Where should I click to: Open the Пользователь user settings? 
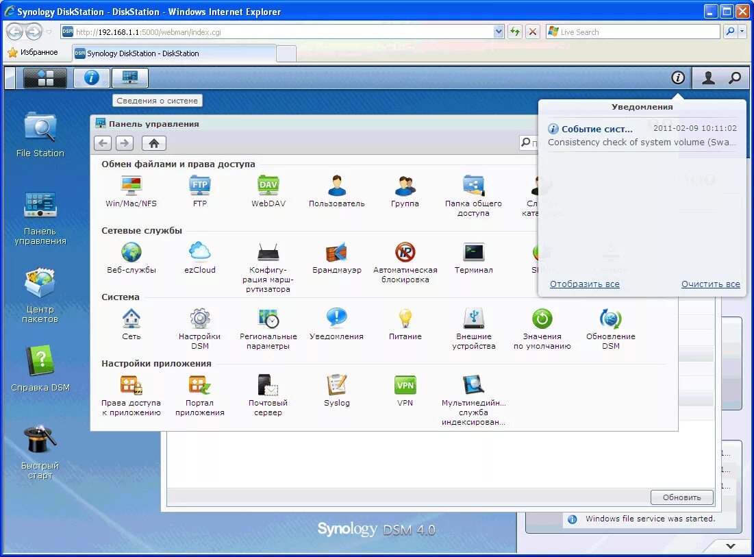point(337,191)
